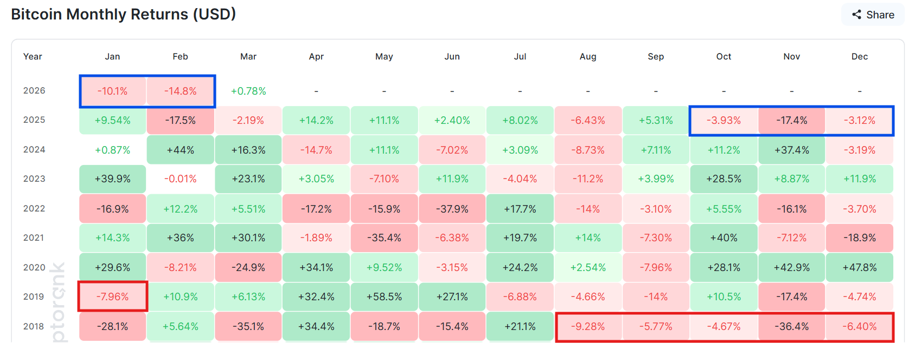Select the Year column header
This screenshot has height=343, width=915.
tap(33, 56)
